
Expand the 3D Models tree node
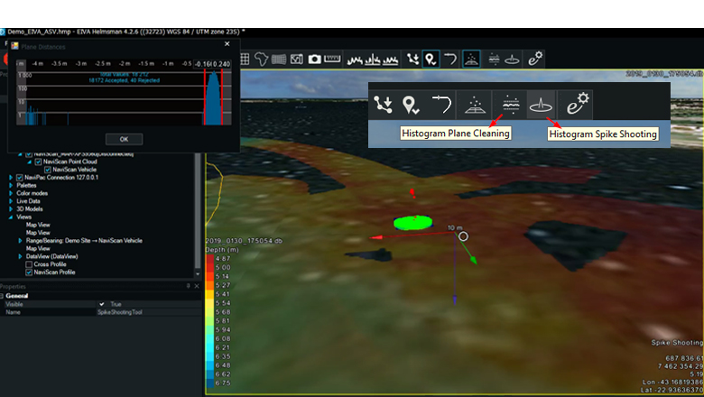point(11,208)
